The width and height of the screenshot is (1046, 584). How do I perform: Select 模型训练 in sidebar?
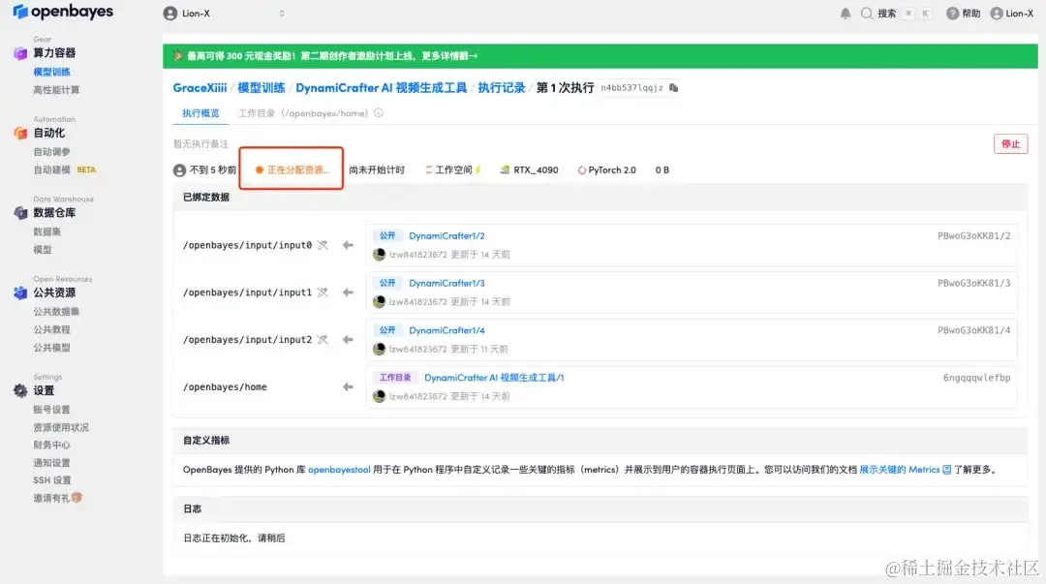click(x=51, y=72)
